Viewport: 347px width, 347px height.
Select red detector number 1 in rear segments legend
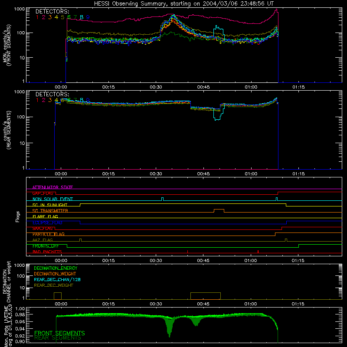37,100
